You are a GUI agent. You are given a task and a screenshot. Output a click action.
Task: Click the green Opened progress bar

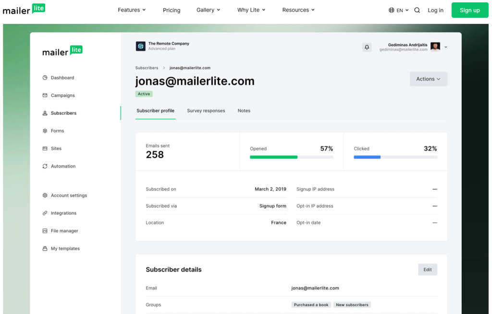click(273, 157)
